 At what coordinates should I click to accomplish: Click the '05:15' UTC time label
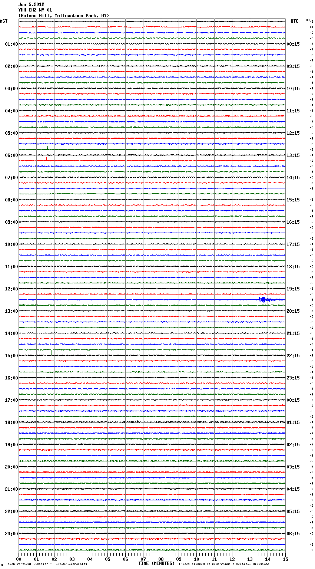point(293,511)
